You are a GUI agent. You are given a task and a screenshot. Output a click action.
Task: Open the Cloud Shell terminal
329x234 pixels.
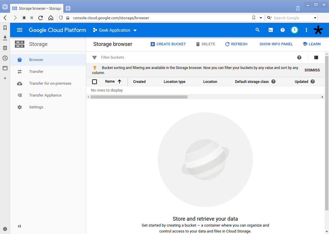pos(270,30)
